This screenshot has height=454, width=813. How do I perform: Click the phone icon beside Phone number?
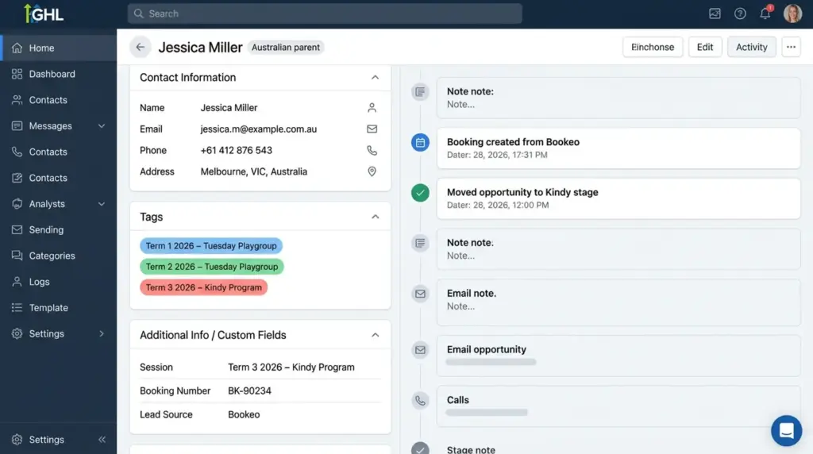[372, 150]
